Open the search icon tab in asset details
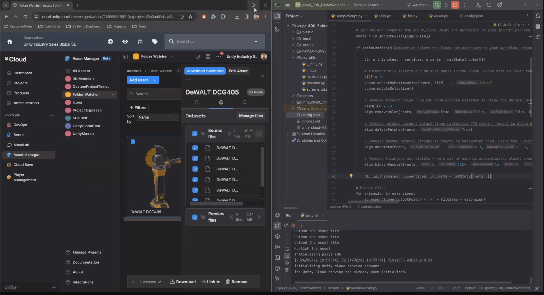The image size is (544, 295). 245,102
